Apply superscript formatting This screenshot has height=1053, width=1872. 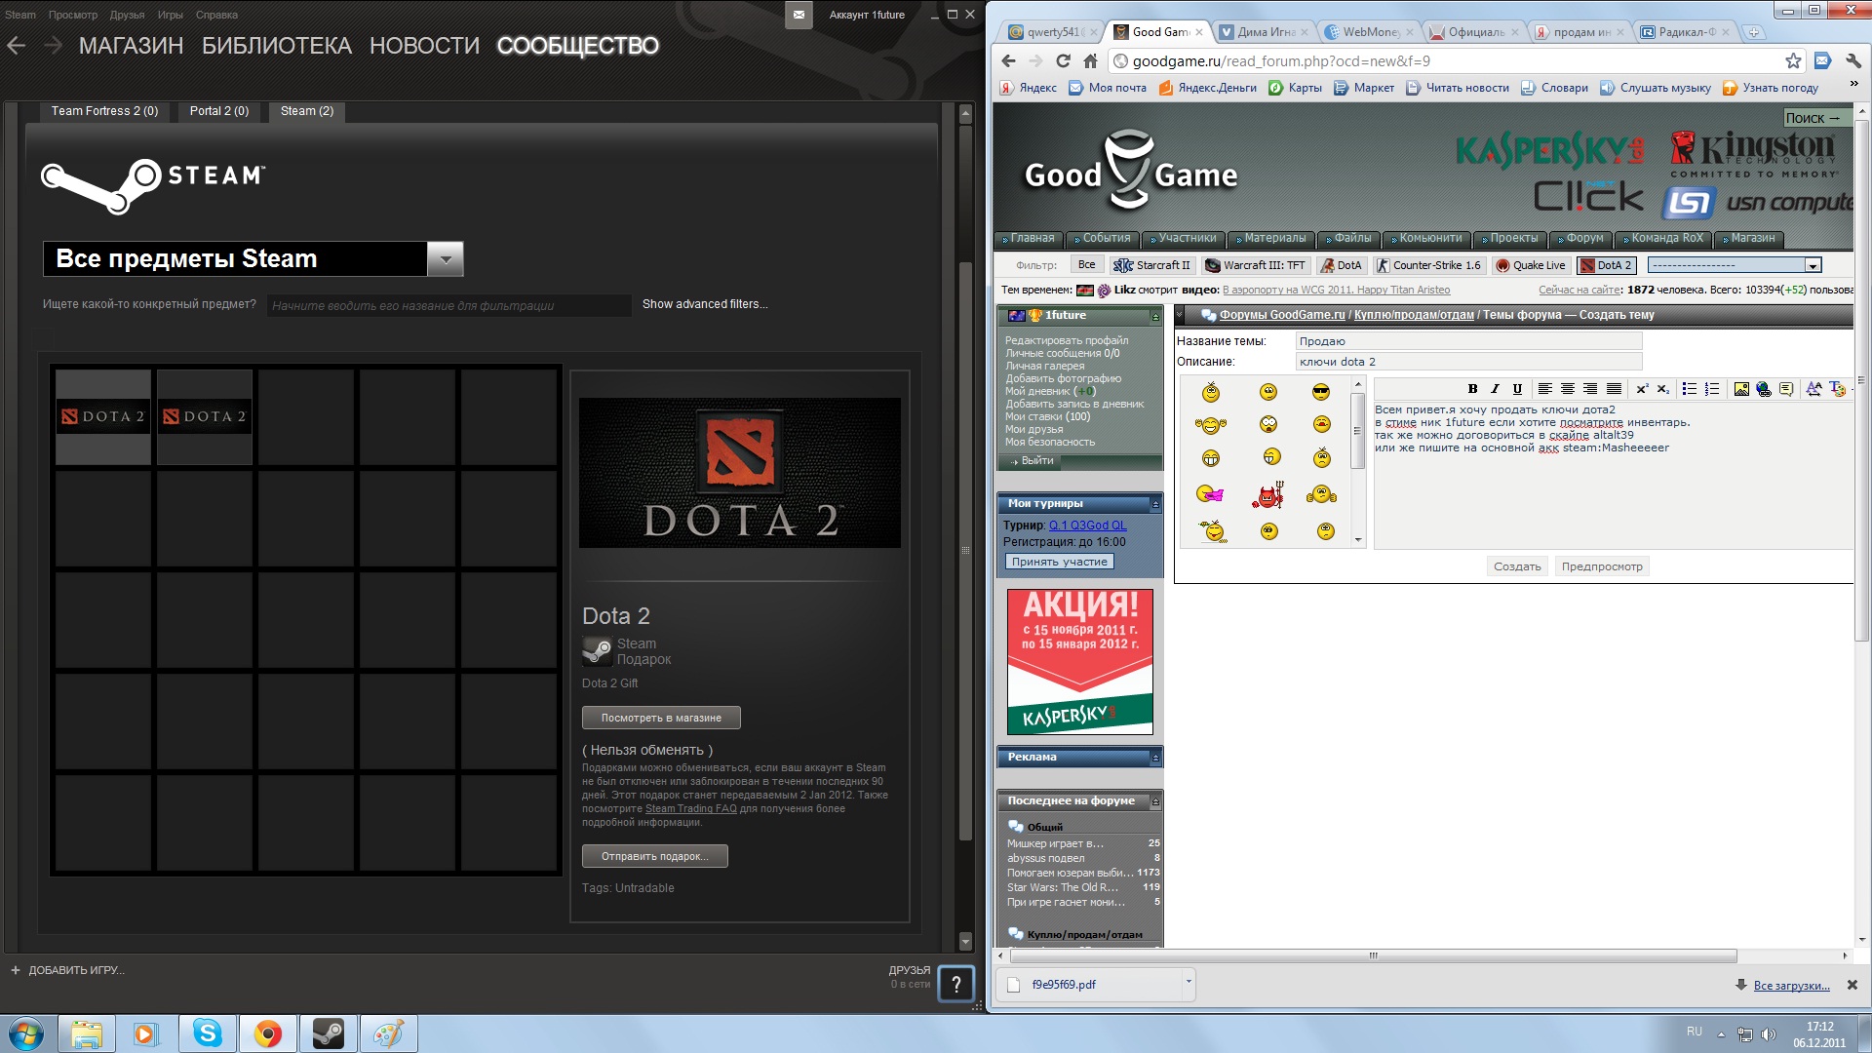1642,389
